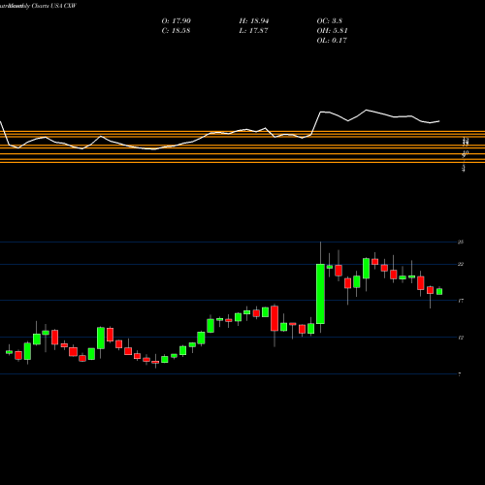Select the high value 'H: 18.94'

[254, 21]
